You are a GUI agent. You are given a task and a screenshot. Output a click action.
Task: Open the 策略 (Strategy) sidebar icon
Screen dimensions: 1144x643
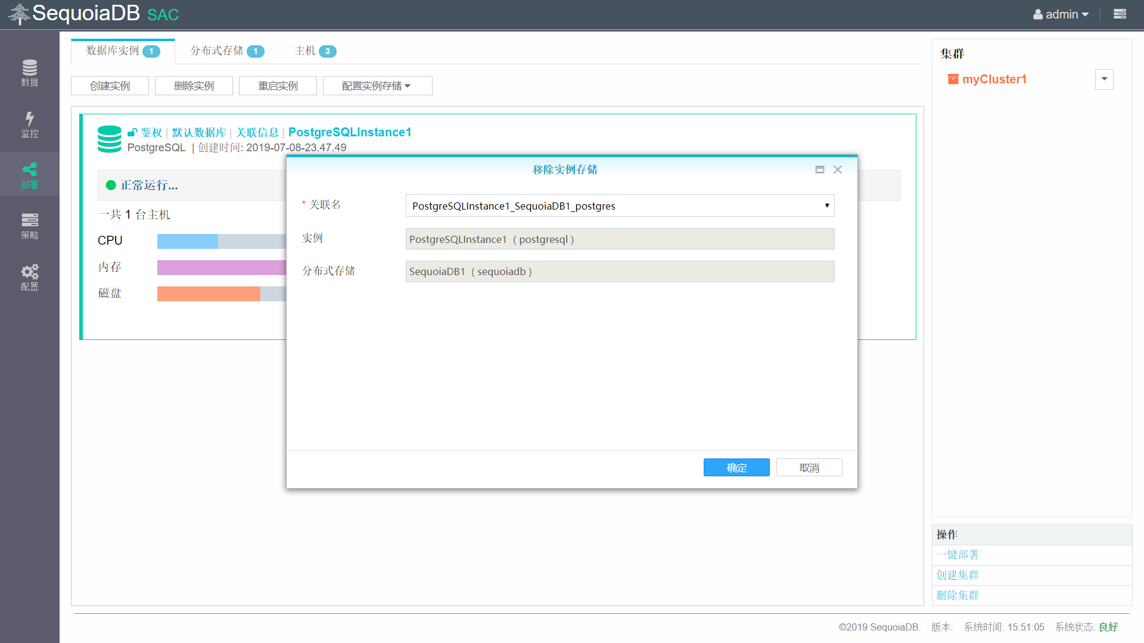29,226
